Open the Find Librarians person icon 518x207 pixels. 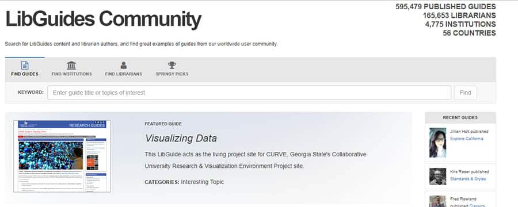click(x=124, y=65)
